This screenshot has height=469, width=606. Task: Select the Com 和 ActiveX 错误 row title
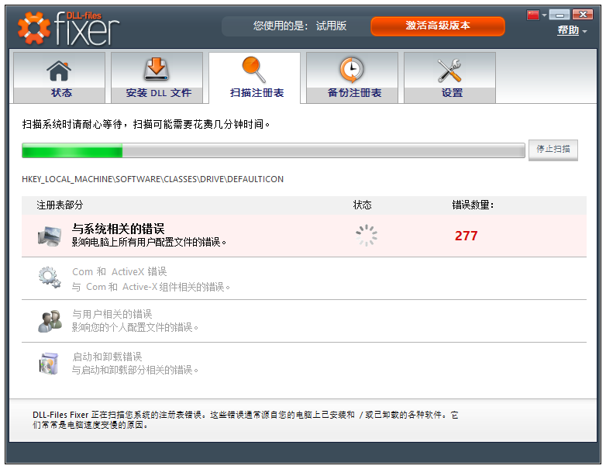pyautogui.click(x=119, y=271)
